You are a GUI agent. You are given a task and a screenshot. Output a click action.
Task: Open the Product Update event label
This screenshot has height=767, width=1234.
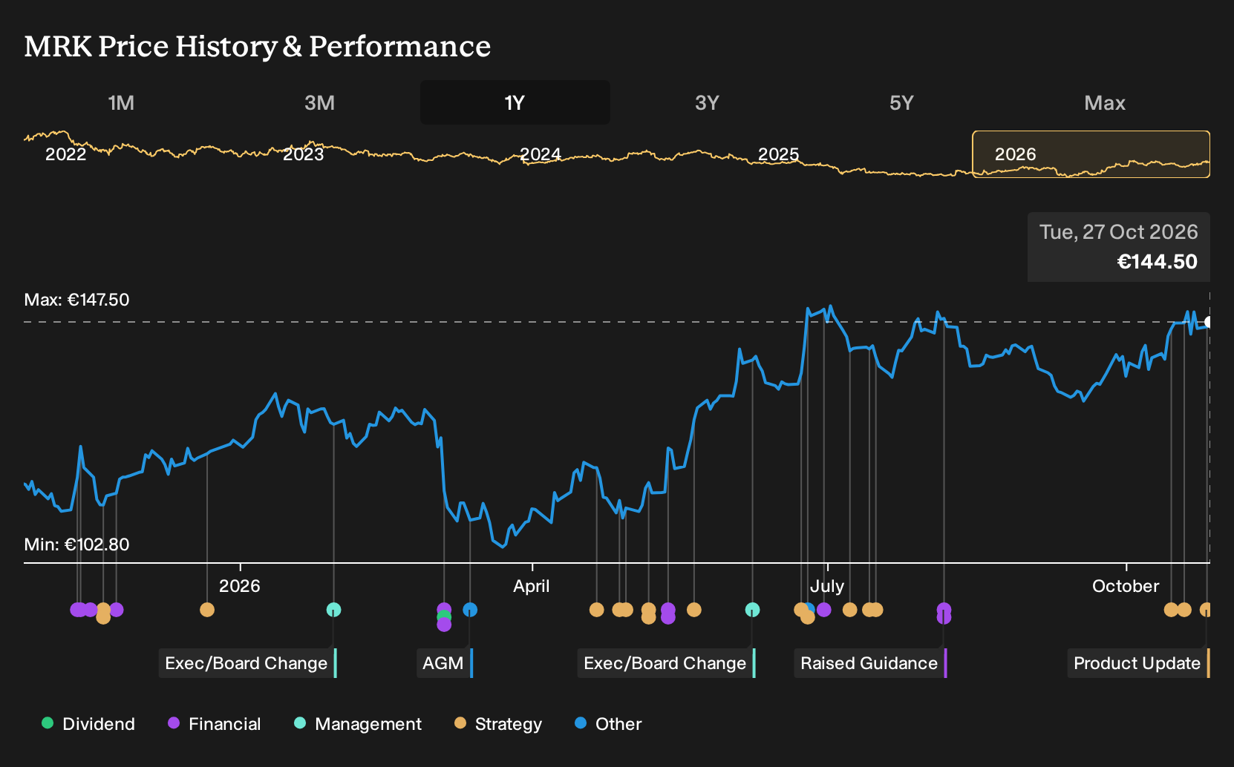point(1139,663)
